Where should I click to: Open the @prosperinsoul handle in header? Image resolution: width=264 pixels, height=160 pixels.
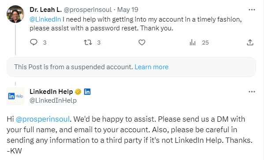88,10
